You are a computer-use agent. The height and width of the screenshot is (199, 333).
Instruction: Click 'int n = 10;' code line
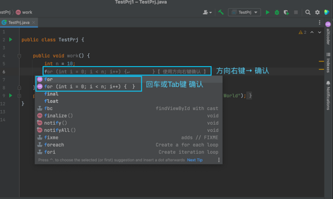pos(60,63)
